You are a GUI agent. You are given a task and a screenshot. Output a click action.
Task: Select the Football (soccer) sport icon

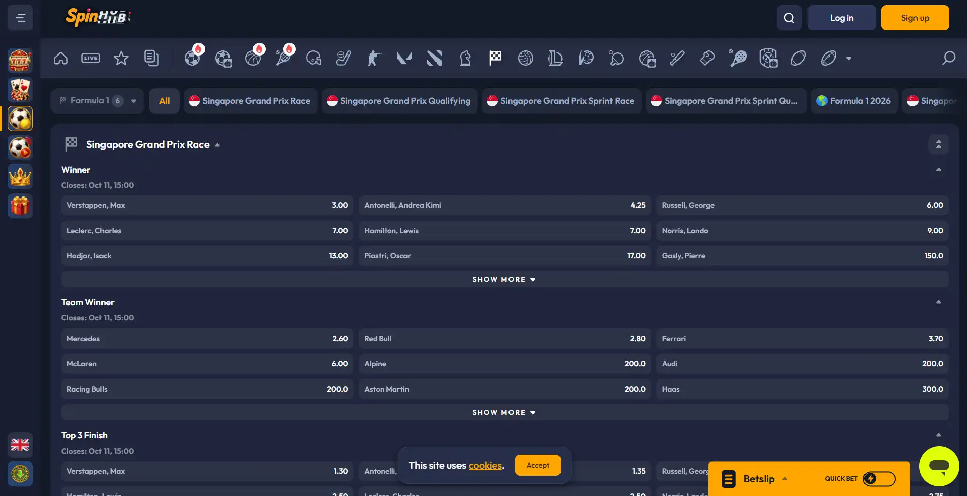[x=192, y=59]
